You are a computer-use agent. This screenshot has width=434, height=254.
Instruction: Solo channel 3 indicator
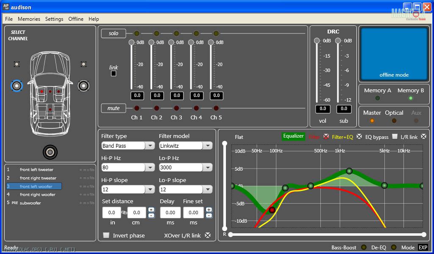[x=177, y=33]
